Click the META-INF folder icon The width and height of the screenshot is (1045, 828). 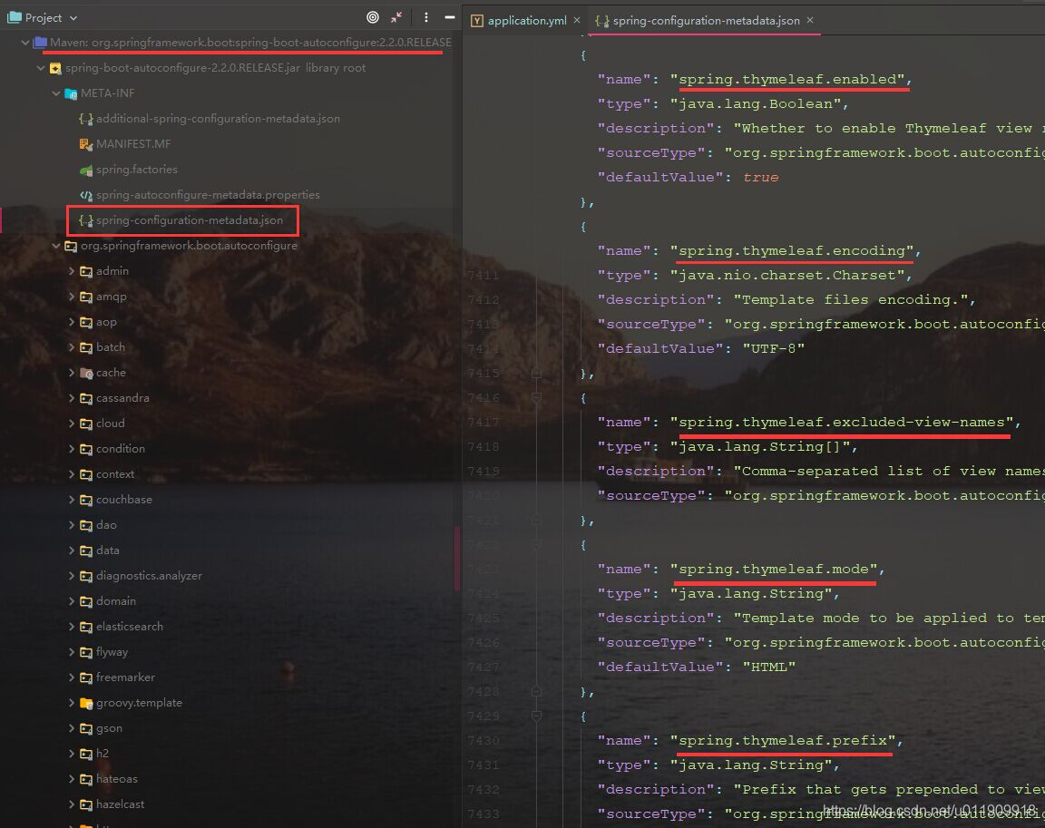71,93
